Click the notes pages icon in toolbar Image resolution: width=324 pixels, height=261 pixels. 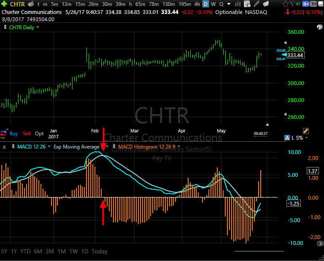[266, 4]
